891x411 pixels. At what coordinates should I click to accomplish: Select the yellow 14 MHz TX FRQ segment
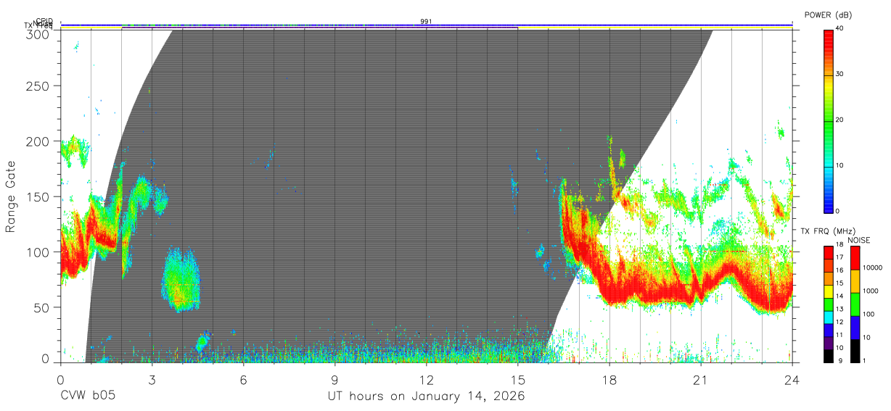(x=829, y=291)
